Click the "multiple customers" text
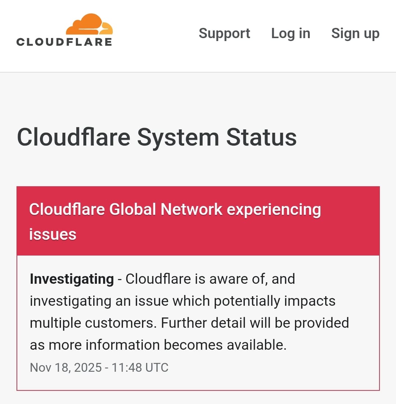 (x=93, y=323)
